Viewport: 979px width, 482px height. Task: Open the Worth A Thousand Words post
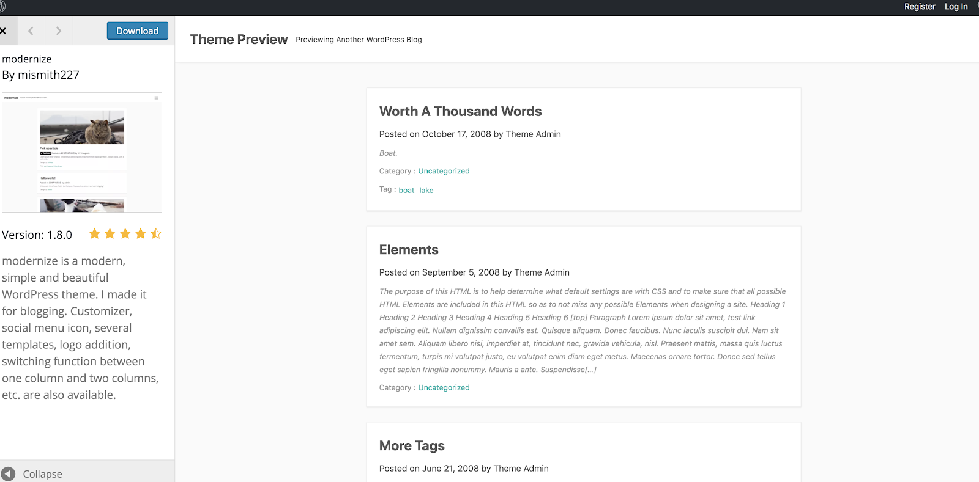tap(460, 111)
